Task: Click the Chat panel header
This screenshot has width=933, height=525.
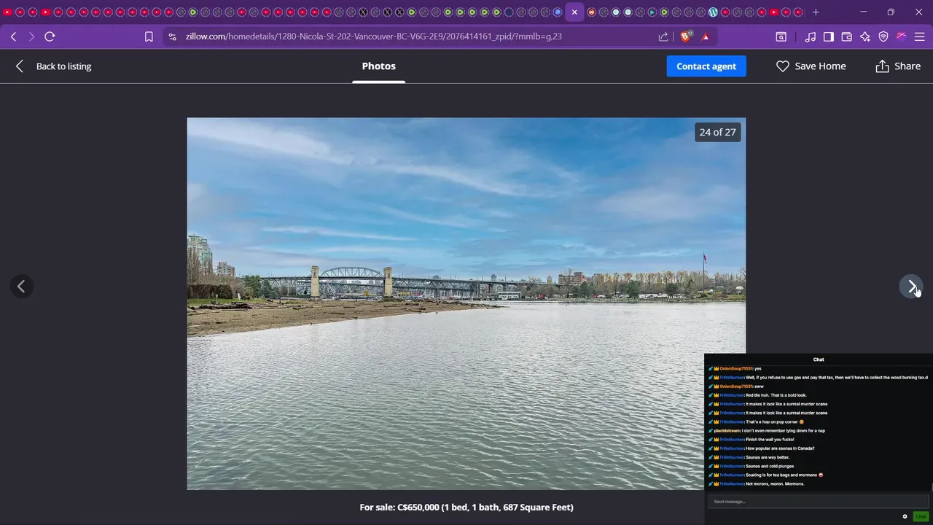Action: click(x=819, y=359)
